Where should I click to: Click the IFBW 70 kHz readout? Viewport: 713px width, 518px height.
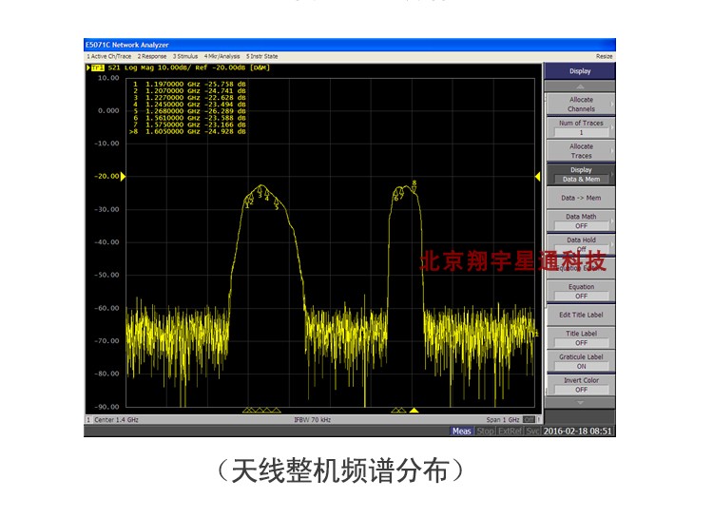(x=313, y=420)
